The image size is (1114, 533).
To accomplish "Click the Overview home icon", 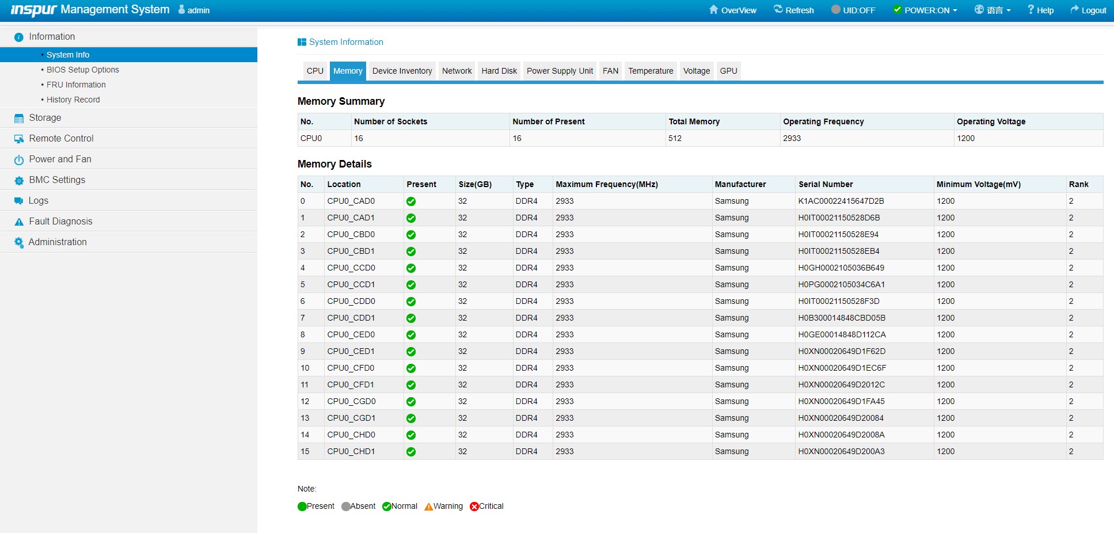I will (x=714, y=10).
